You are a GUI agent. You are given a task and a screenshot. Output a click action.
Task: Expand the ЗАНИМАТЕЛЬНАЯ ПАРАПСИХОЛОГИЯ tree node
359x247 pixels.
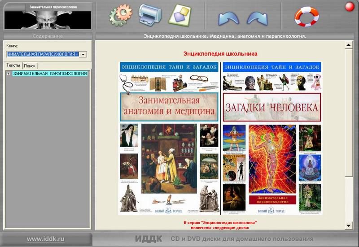(x=9, y=74)
